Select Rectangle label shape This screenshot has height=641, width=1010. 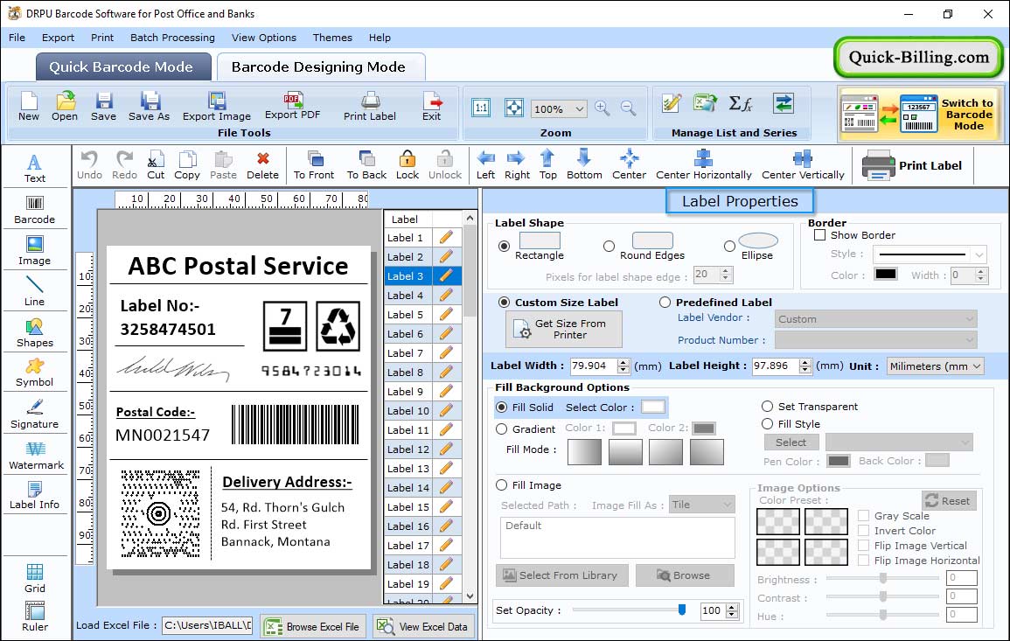[505, 246]
